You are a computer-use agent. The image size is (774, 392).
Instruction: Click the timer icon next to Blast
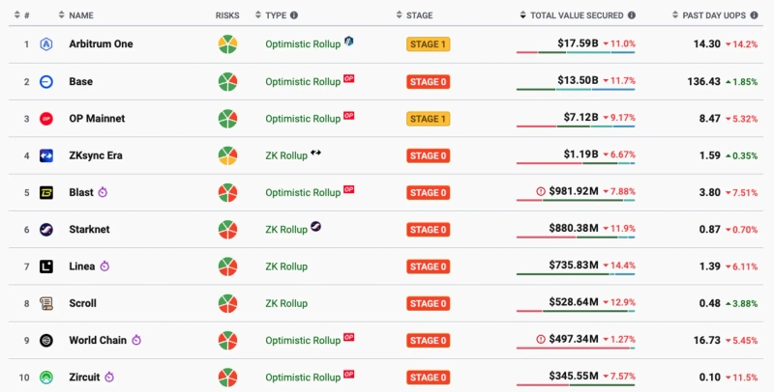tap(104, 192)
